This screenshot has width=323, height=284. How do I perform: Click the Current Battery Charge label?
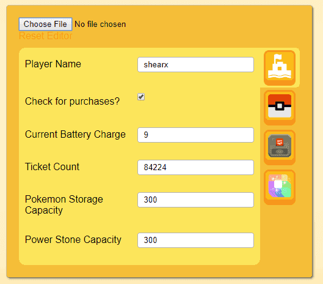coord(75,135)
